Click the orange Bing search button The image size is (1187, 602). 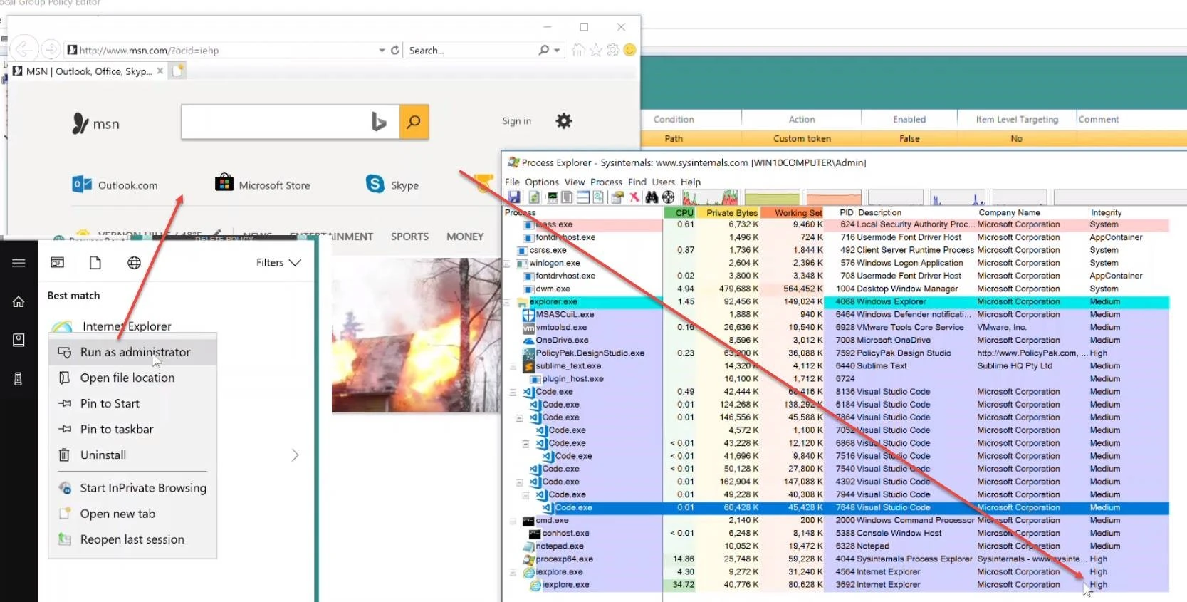tap(414, 122)
